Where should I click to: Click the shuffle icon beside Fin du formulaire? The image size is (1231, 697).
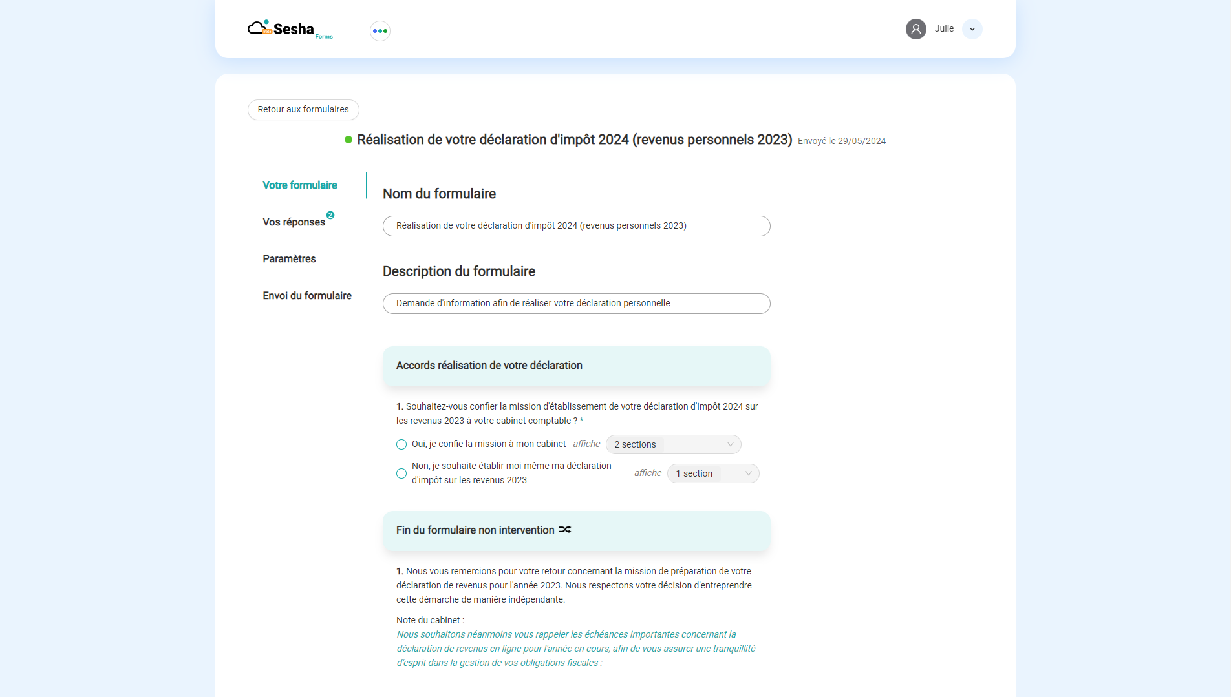pyautogui.click(x=565, y=530)
